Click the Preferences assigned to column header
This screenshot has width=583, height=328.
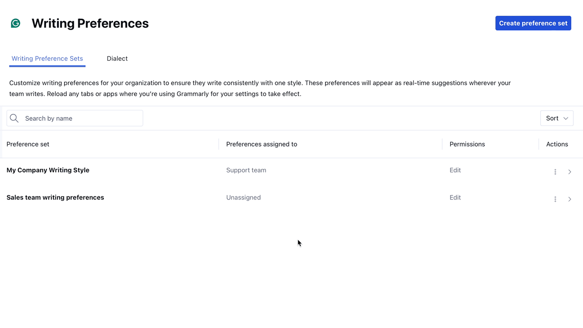pos(261,144)
